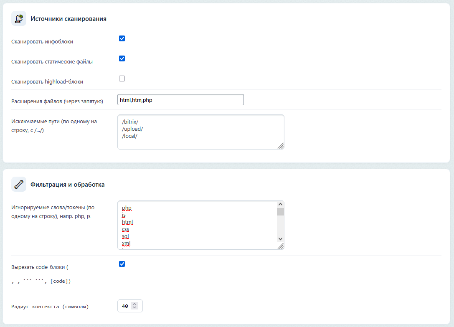Click the word 'html' in the ignored tokens list
Viewport: 454px width, 327px height.
coord(127,222)
